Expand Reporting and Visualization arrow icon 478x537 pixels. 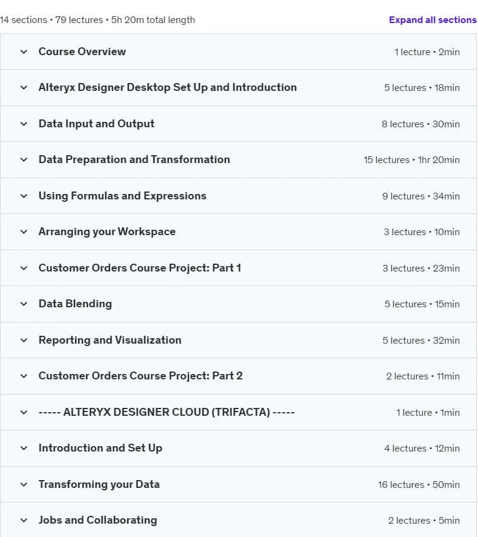[x=24, y=340]
